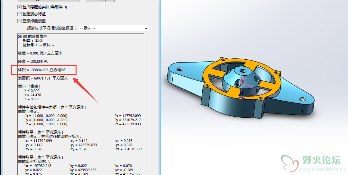This screenshot has width=348, height=175.
Task: Click the Lyz = 0.026 entry
Action: point(124,145)
